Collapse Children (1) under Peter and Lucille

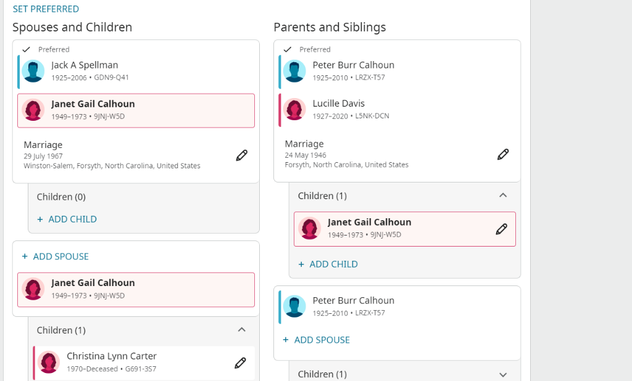pos(502,195)
